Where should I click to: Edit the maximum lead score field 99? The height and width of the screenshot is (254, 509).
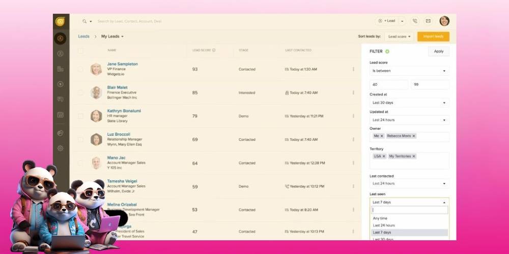click(x=430, y=84)
